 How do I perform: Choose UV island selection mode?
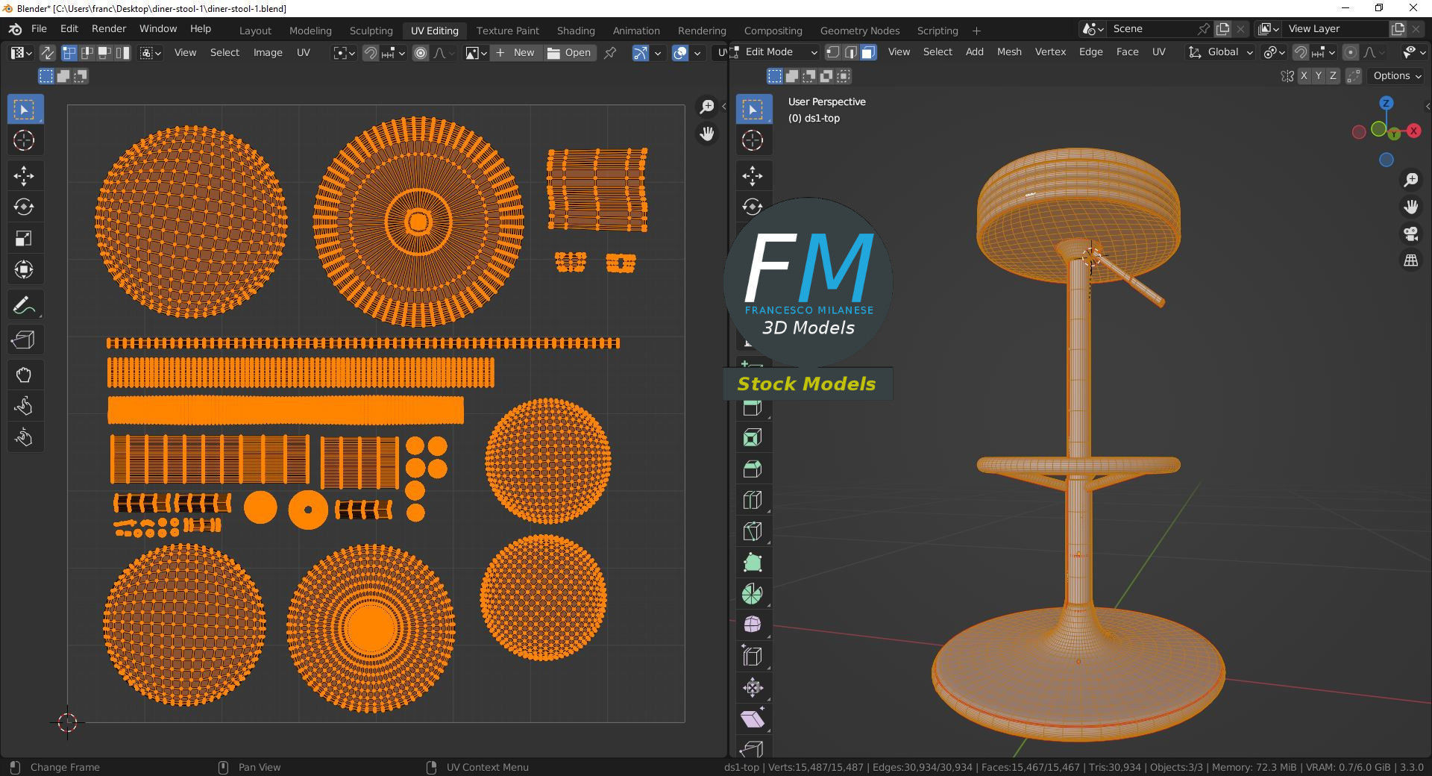click(x=123, y=53)
